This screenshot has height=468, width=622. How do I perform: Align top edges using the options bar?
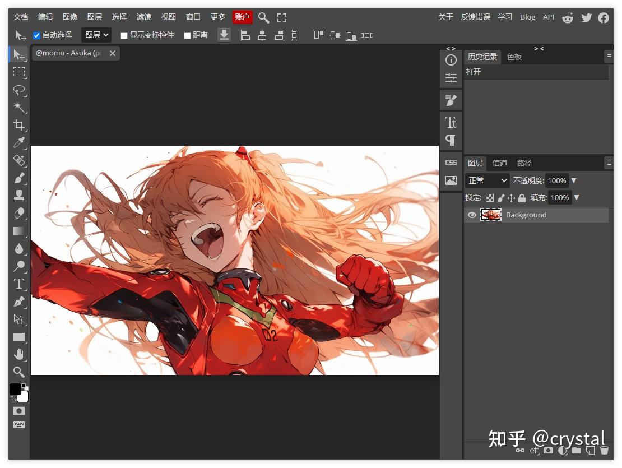click(318, 35)
